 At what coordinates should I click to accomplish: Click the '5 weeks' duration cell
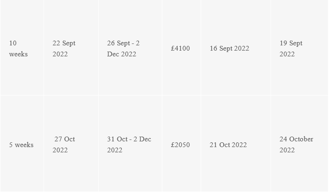point(22,144)
